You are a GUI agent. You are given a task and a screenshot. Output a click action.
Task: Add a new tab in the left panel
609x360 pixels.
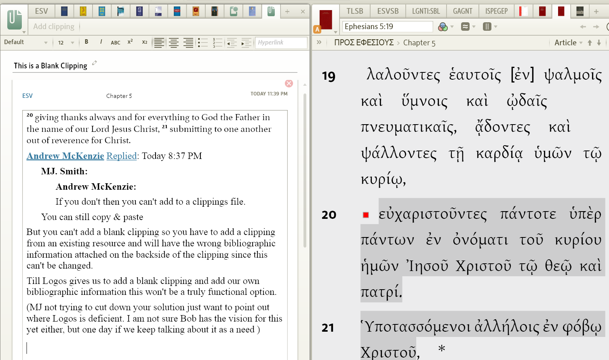(x=287, y=12)
